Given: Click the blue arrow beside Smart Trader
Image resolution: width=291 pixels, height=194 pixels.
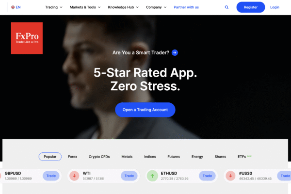Looking at the screenshot, I should point(175,53).
